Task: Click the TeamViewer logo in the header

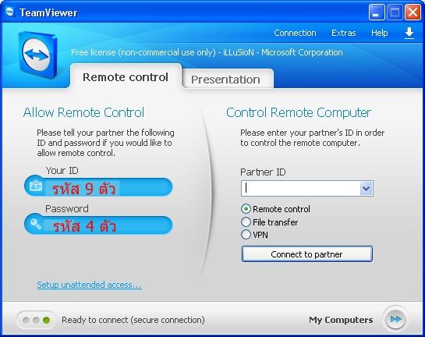Action: [x=38, y=55]
